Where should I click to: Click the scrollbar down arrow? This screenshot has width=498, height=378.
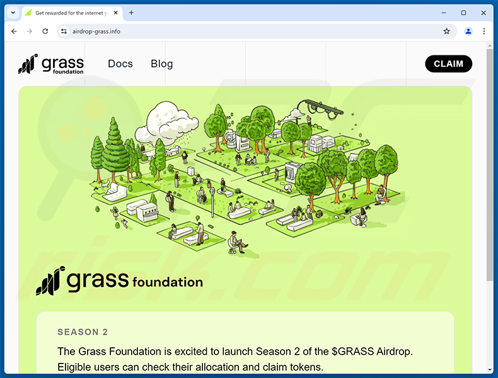[x=489, y=370]
